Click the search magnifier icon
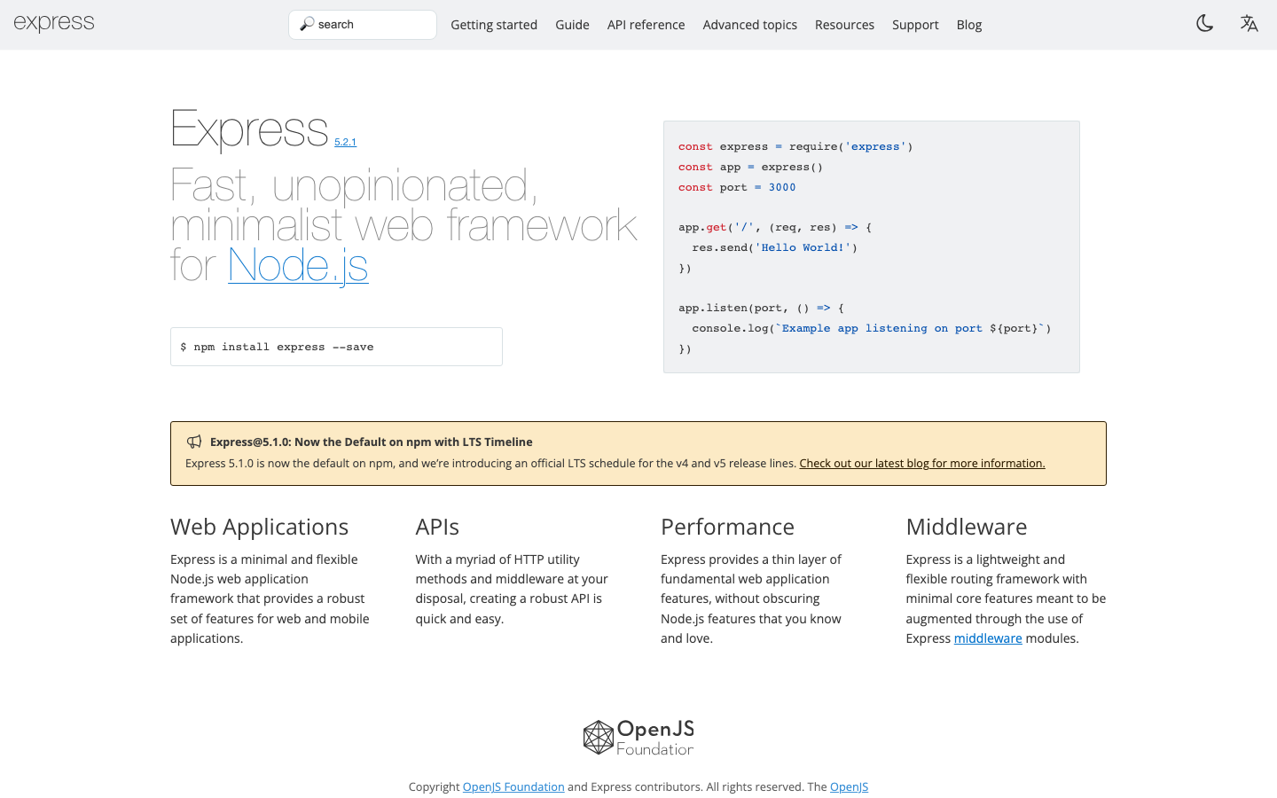Image resolution: width=1277 pixels, height=798 pixels. tap(307, 24)
